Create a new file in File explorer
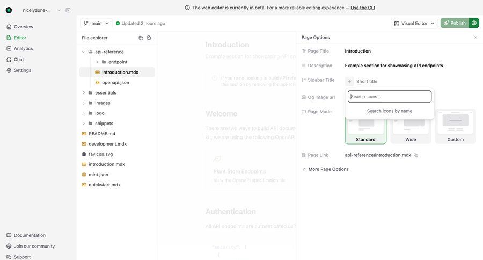483x260 pixels. tap(149, 38)
